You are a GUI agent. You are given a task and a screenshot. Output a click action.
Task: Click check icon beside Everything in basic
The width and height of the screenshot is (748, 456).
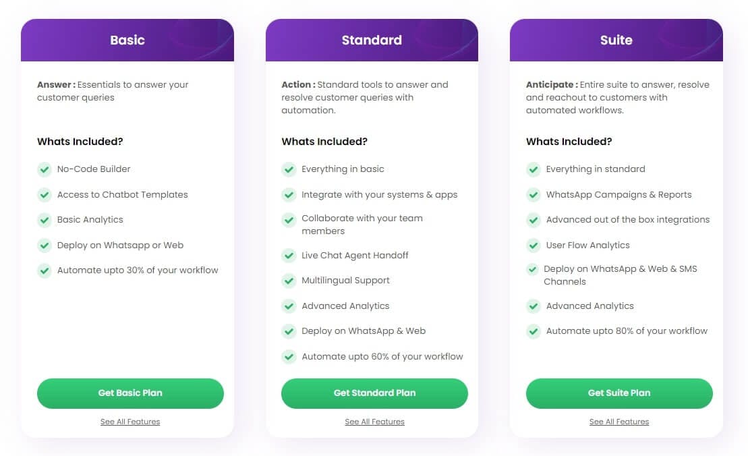[x=289, y=169]
